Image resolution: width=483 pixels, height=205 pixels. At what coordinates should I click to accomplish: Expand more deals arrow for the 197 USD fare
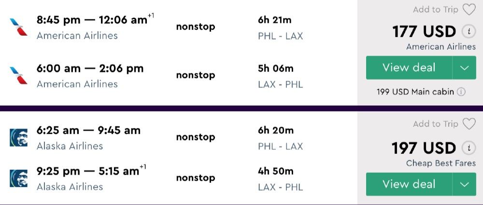(x=465, y=184)
